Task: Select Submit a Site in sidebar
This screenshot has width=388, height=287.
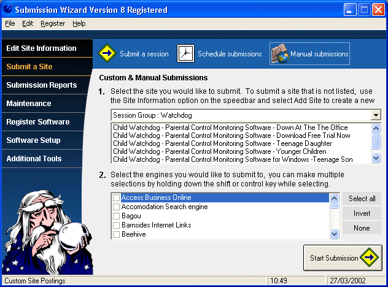Action: click(47, 66)
